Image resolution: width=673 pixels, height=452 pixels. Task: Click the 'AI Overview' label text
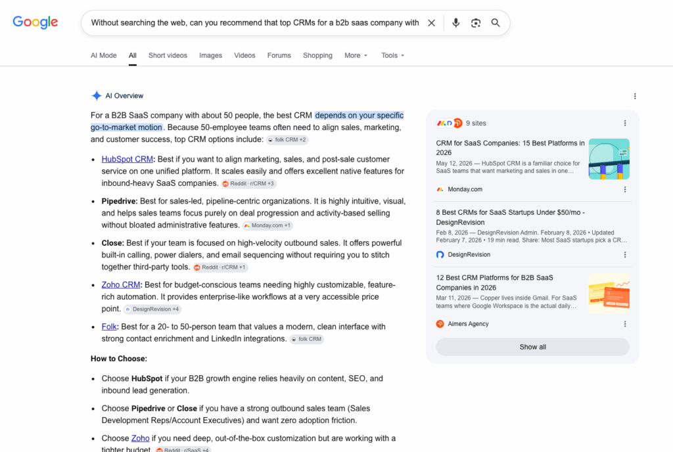click(124, 96)
